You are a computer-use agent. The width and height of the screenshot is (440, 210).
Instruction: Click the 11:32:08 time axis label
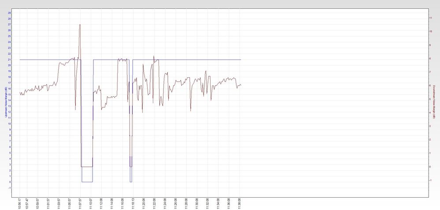[x=207, y=203]
